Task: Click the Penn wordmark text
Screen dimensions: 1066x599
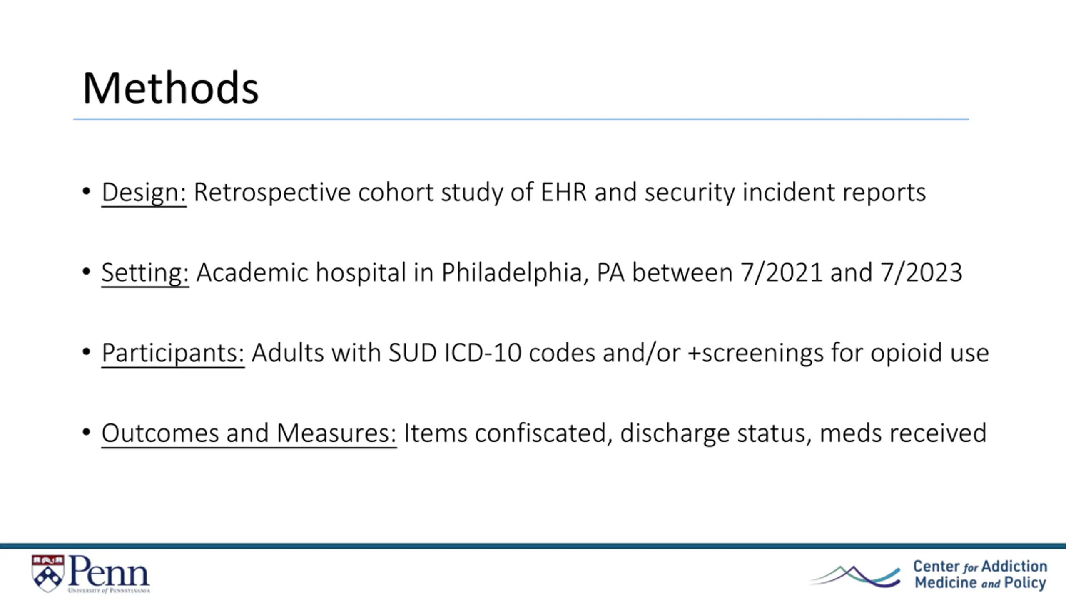Action: coord(109,570)
